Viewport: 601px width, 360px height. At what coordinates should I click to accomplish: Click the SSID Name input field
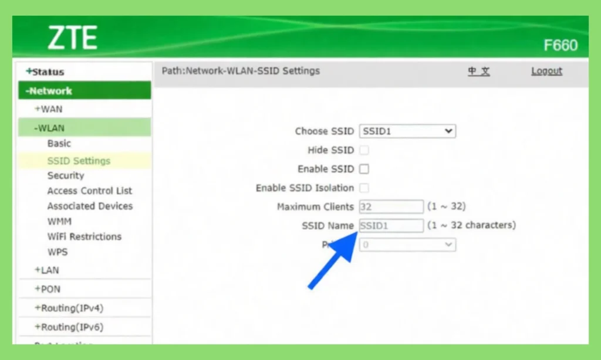[391, 225]
